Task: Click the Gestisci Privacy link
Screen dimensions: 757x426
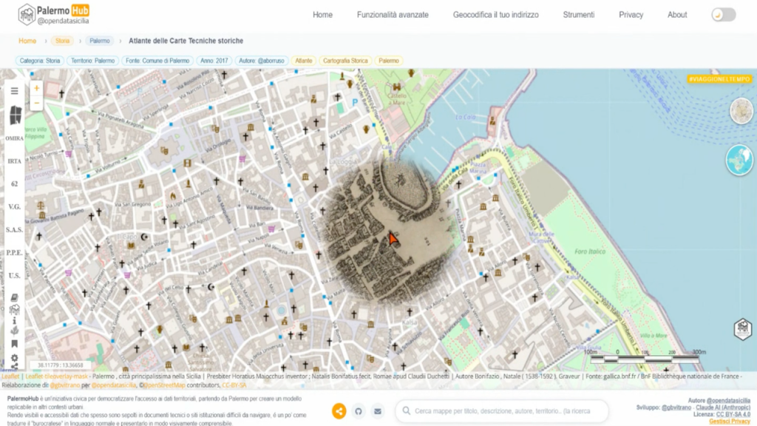Action: pyautogui.click(x=730, y=421)
